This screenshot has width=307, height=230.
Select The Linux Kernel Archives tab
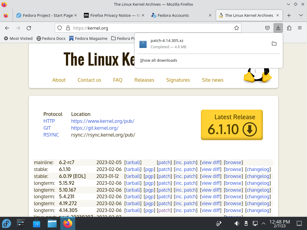pyautogui.click(x=249, y=15)
